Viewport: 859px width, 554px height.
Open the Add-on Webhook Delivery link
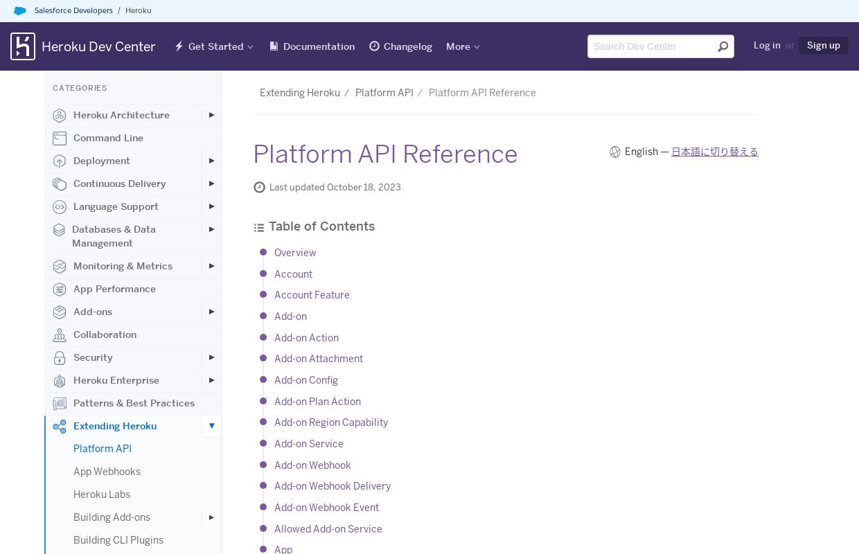coord(333,486)
